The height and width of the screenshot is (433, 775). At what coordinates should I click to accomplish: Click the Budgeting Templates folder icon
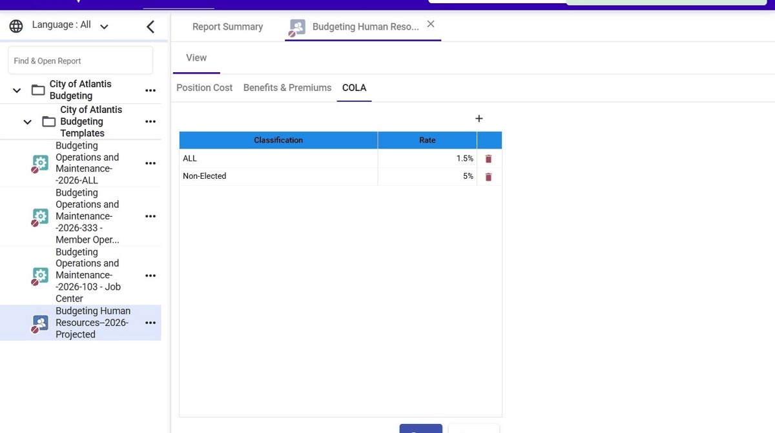click(48, 121)
